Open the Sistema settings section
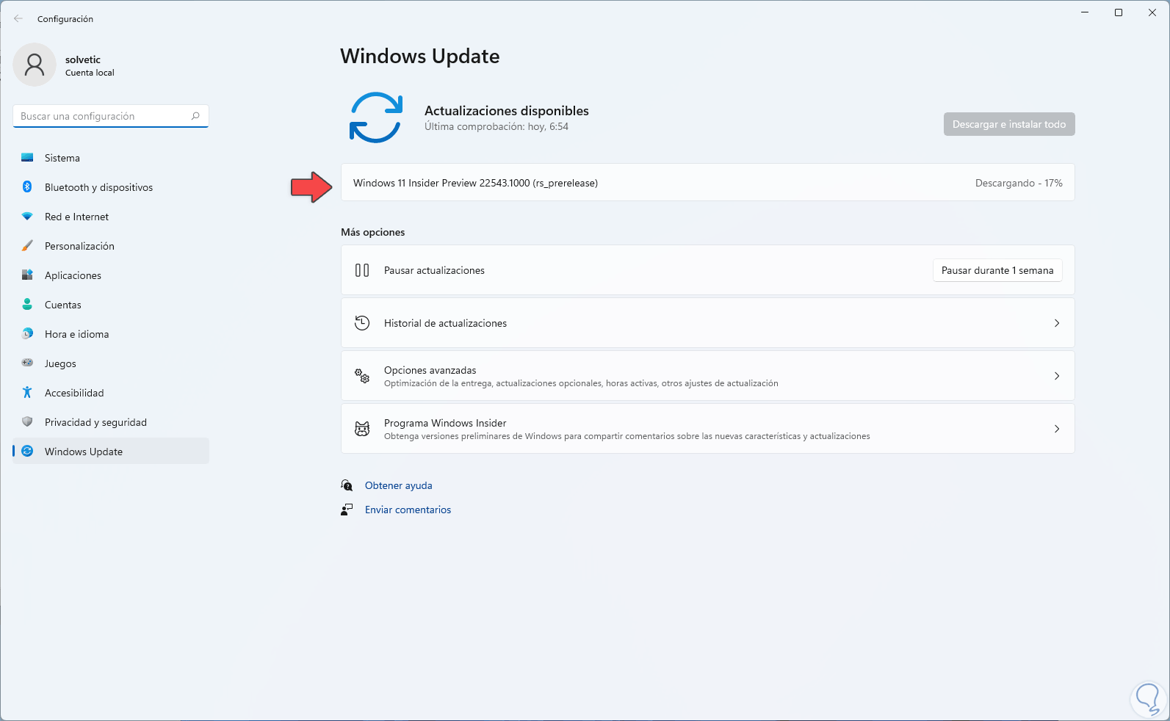 [111, 158]
